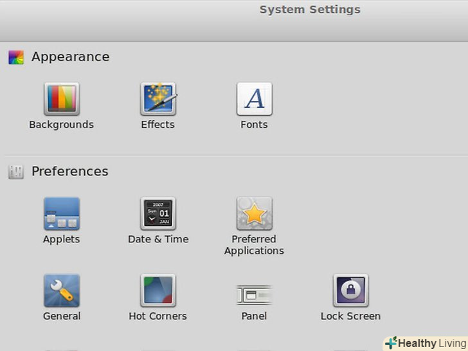The image size is (468, 351).
Task: Click the Lock Screen padlock icon
Action: coord(350,291)
